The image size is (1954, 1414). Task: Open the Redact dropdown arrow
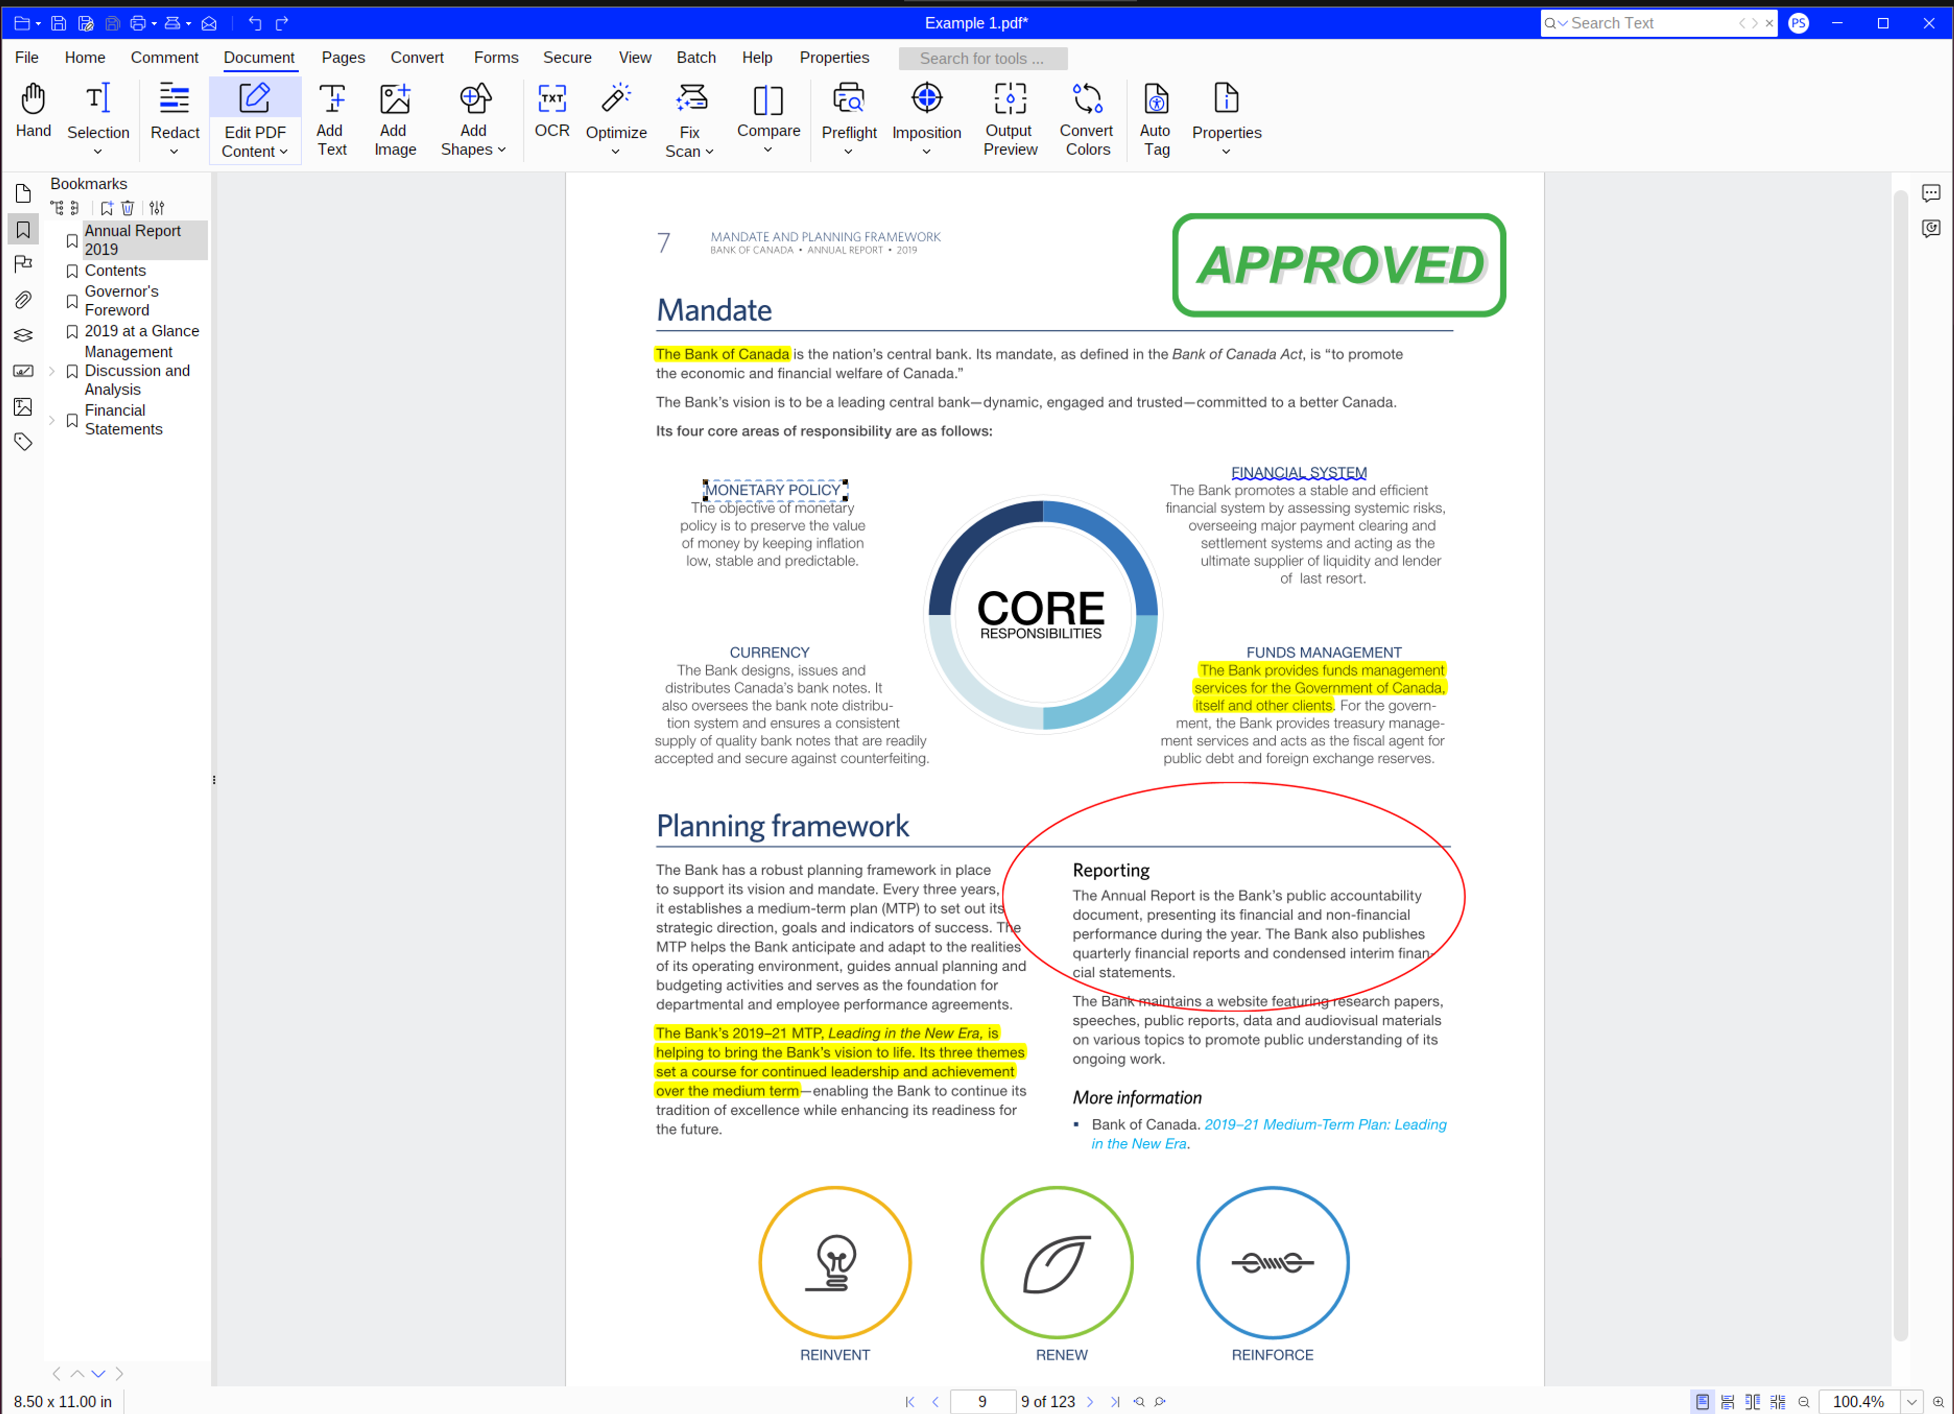pos(174,152)
